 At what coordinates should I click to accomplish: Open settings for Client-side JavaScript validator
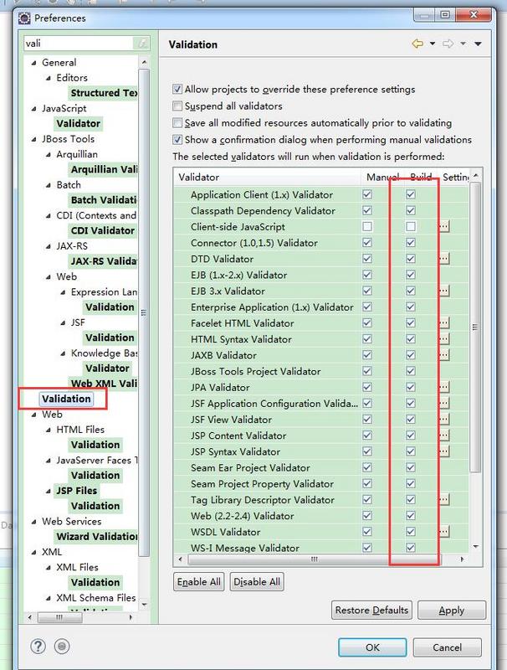point(444,226)
